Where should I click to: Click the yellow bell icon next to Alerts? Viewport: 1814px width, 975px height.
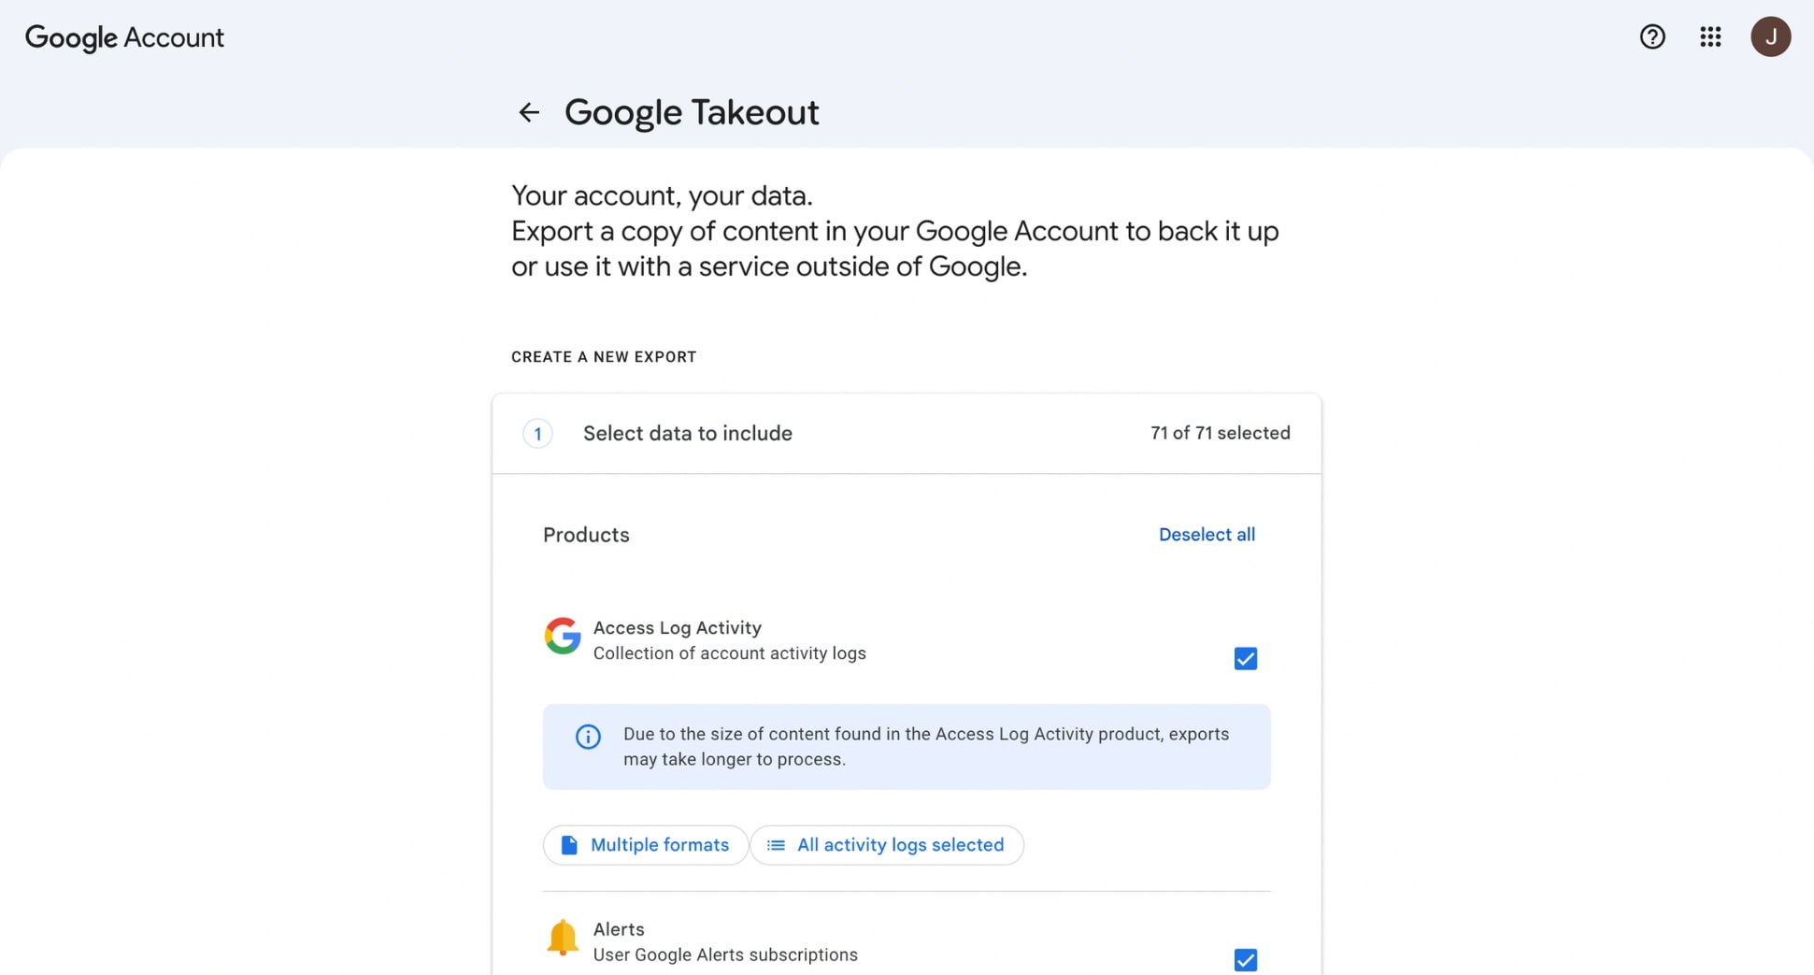tap(563, 939)
